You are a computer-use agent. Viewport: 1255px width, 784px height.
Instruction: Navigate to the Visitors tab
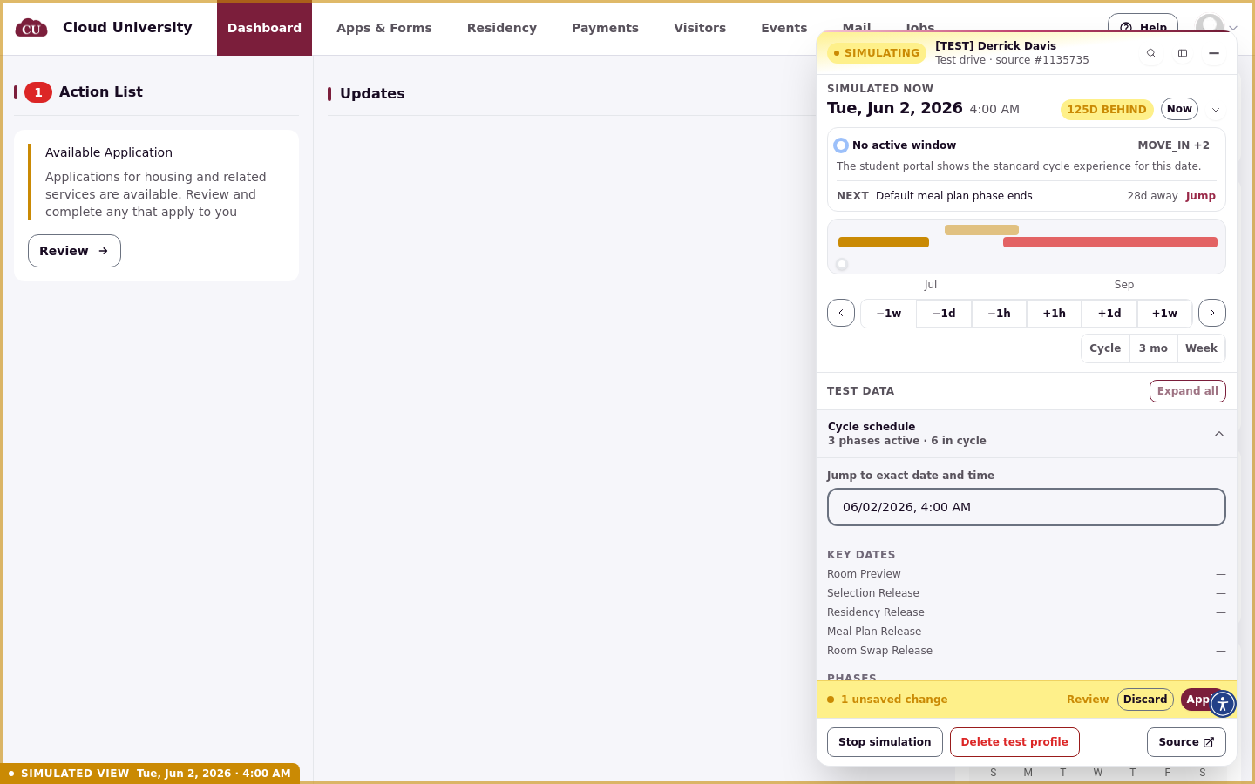coord(700,28)
